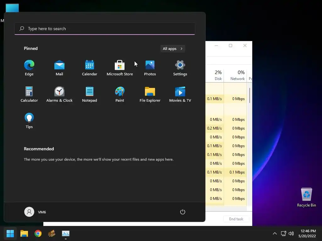Open File Explorer from the taskbar

click(24, 233)
